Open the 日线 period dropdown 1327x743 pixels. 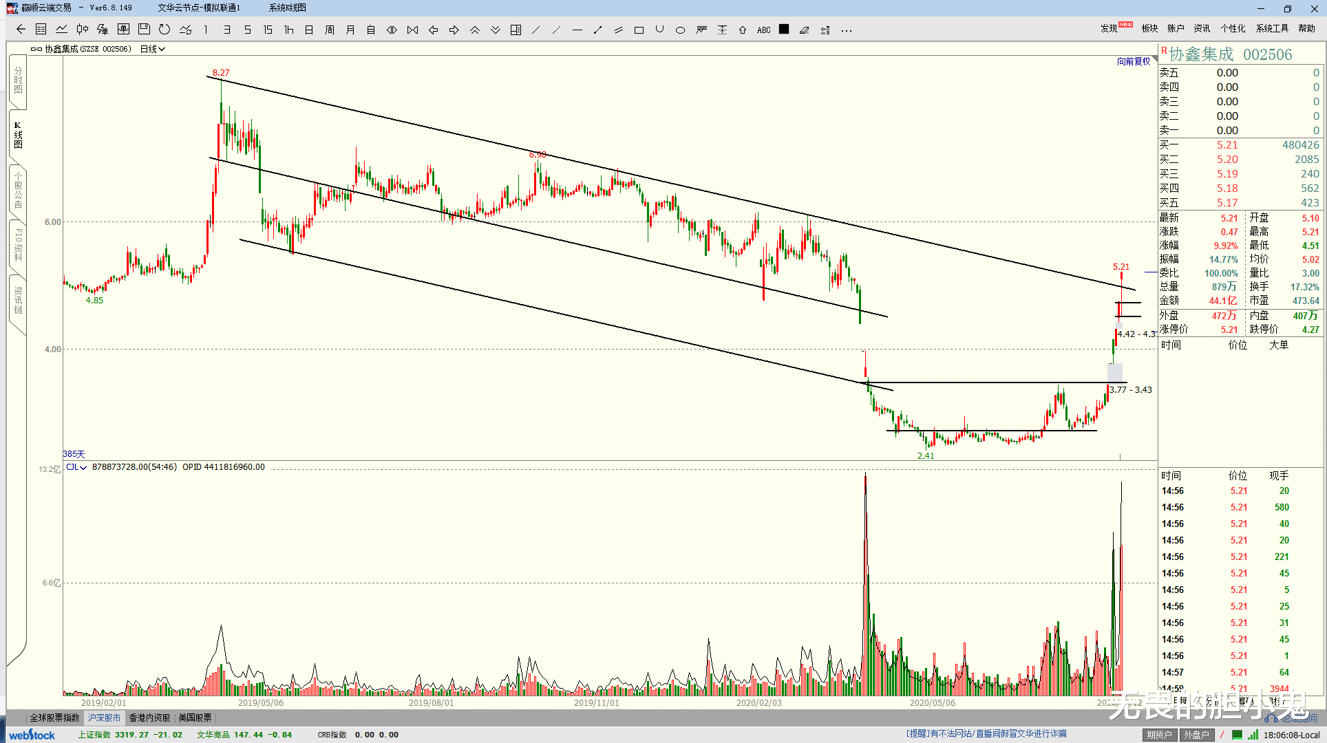coord(152,49)
